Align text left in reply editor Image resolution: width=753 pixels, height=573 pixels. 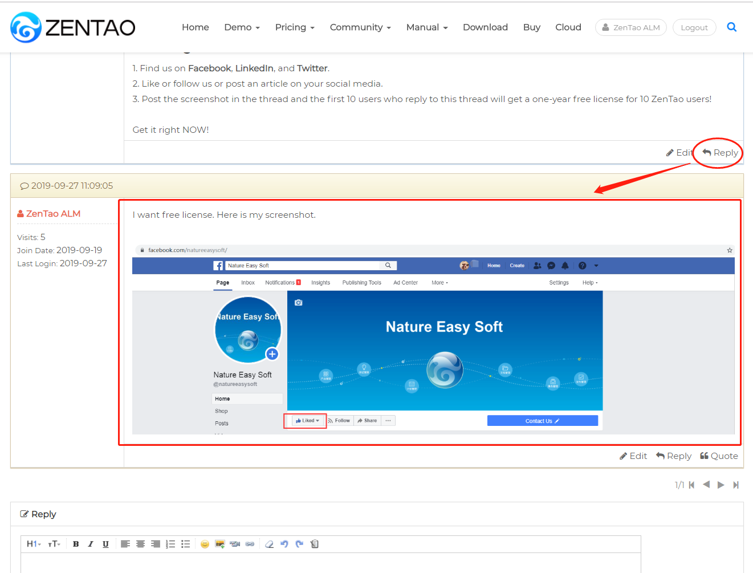click(125, 544)
